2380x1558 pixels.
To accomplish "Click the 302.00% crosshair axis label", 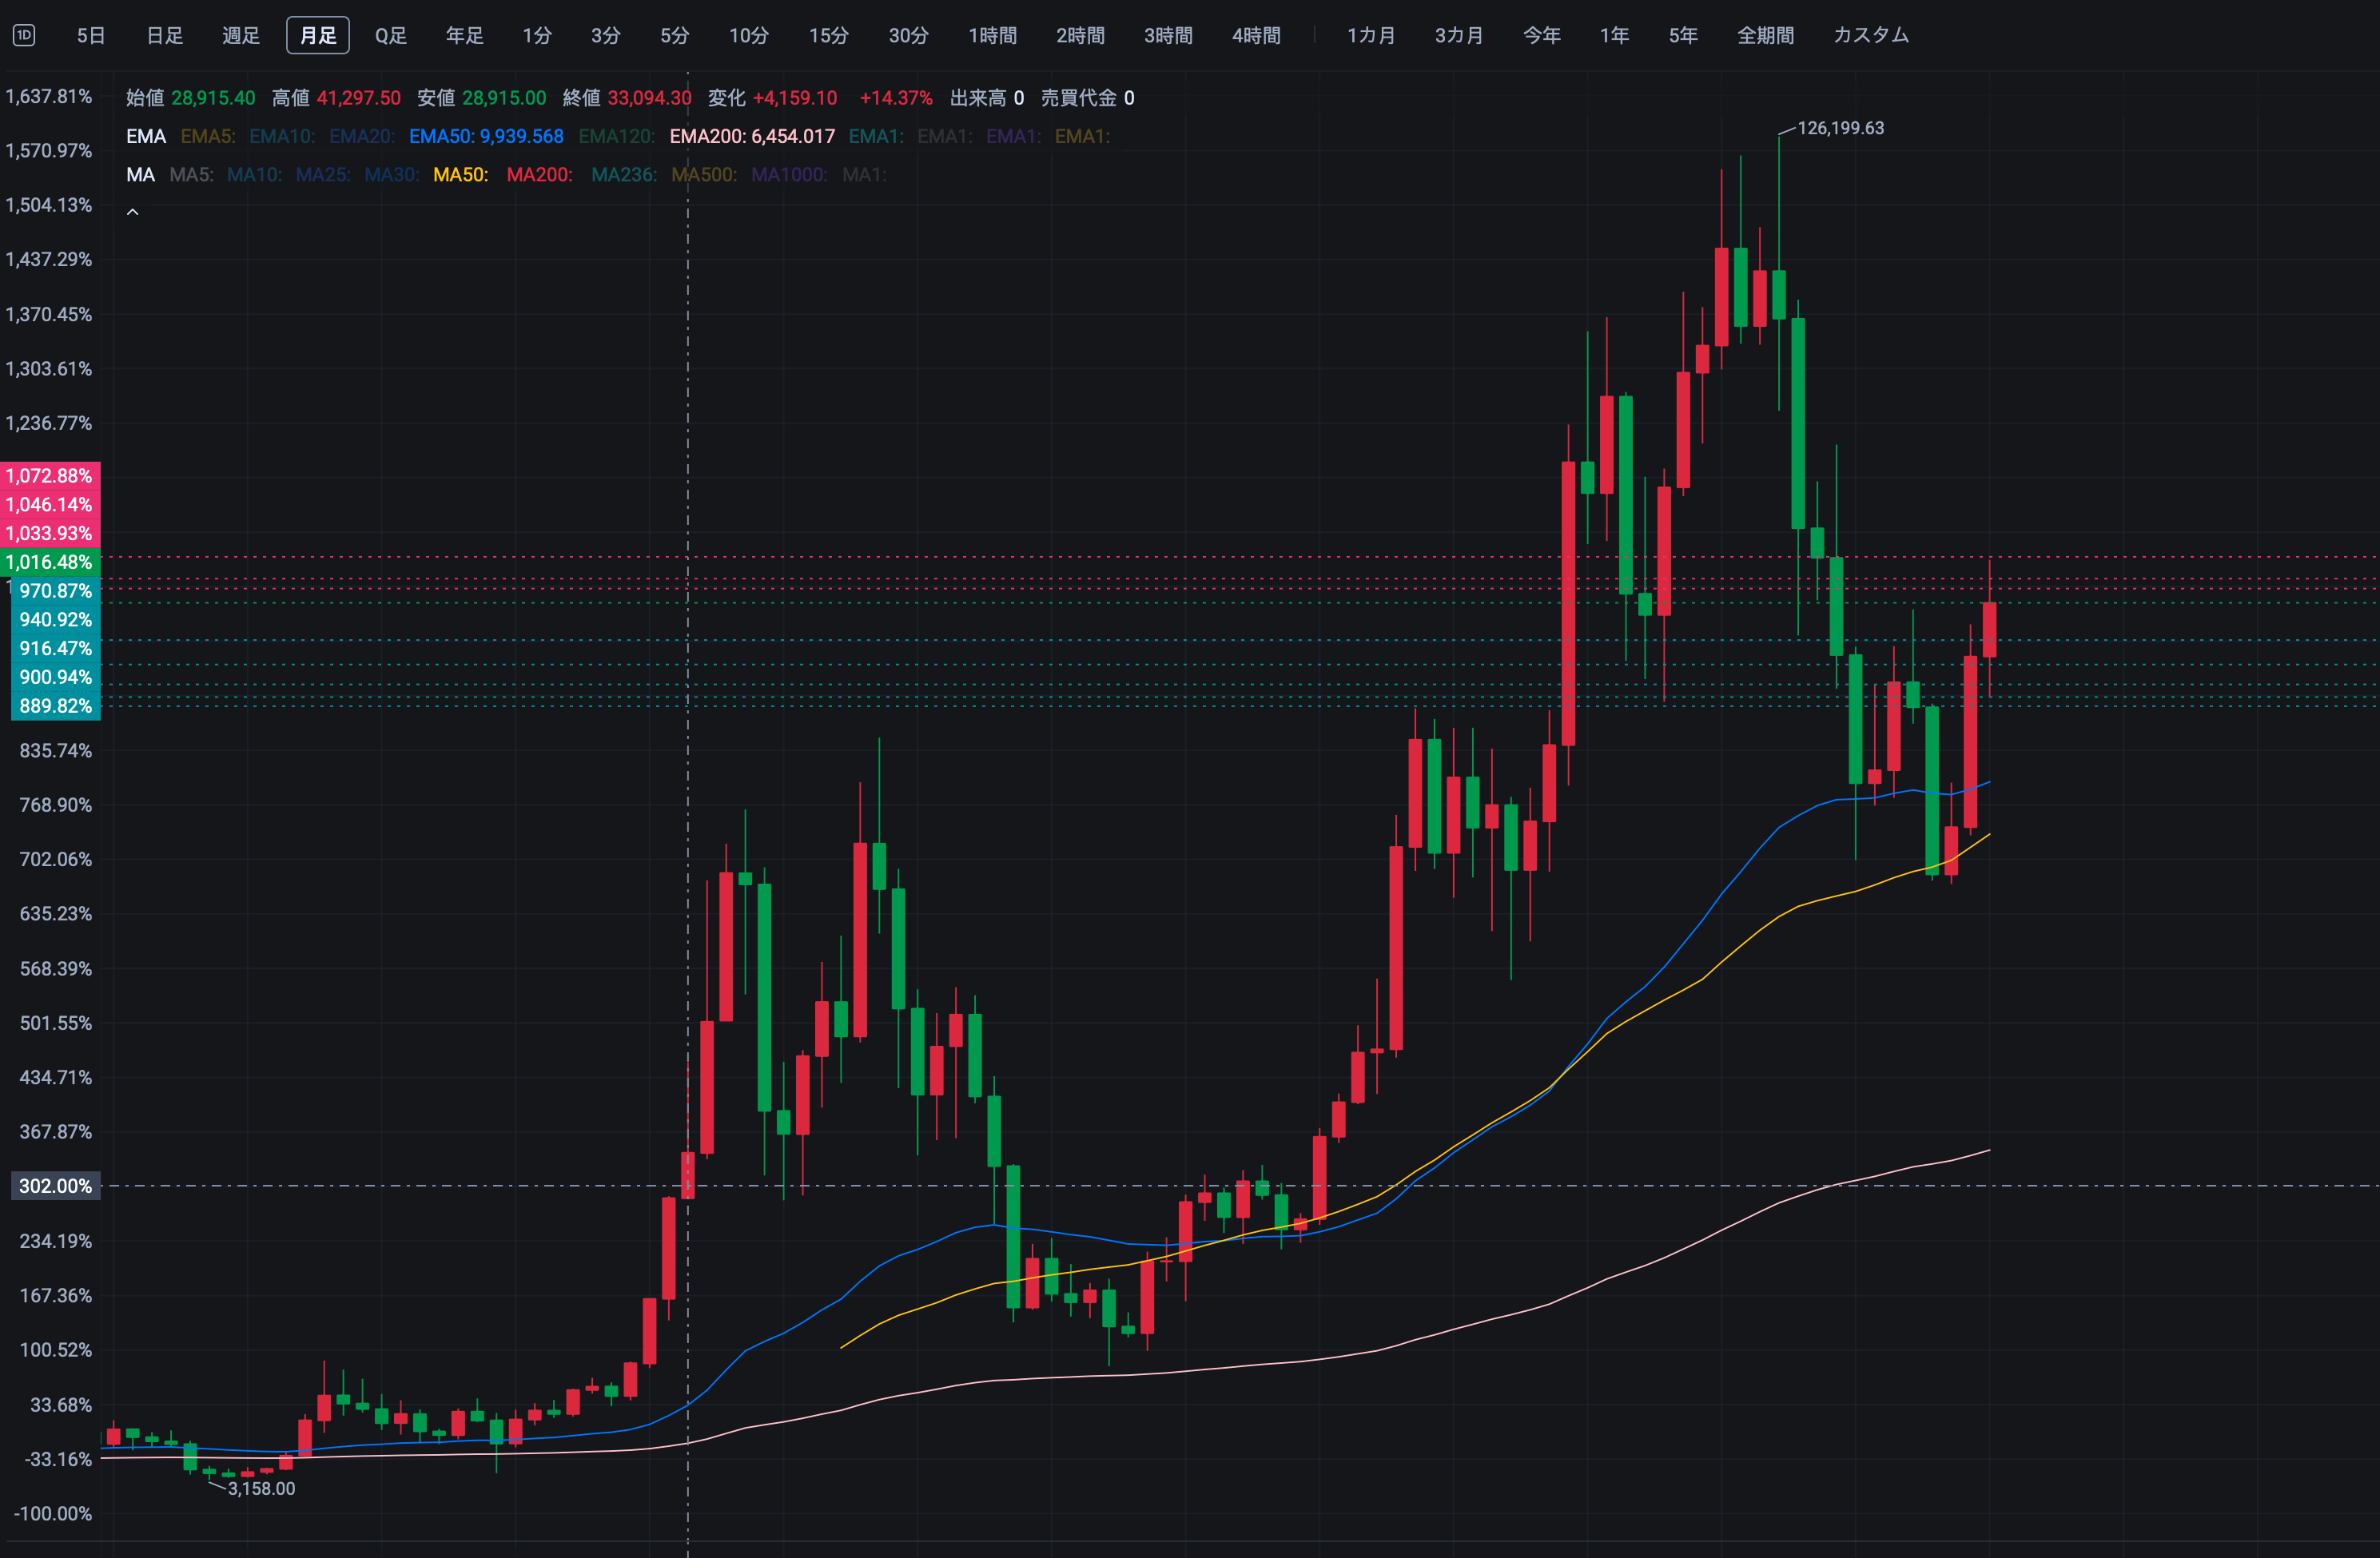I will tap(56, 1186).
